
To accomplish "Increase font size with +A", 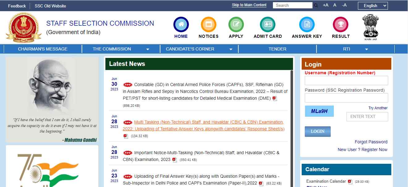I will pos(325,5).
